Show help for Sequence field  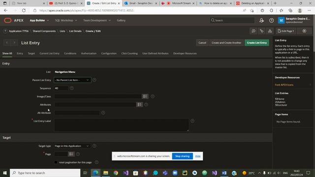click(x=71, y=88)
